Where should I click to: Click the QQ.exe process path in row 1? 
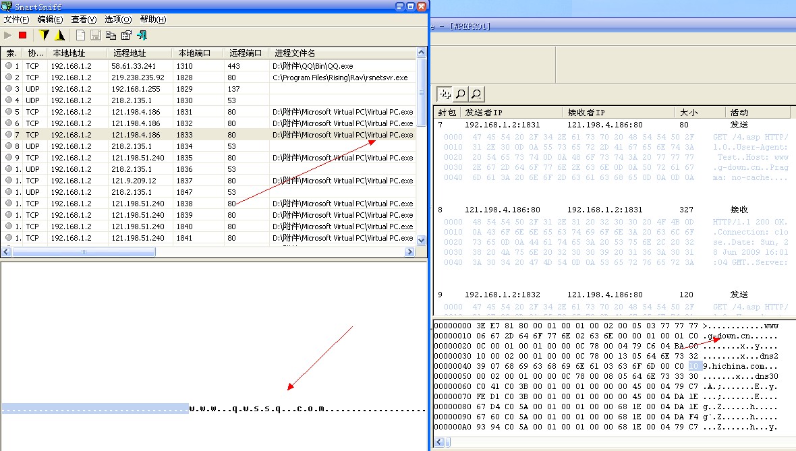click(313, 66)
